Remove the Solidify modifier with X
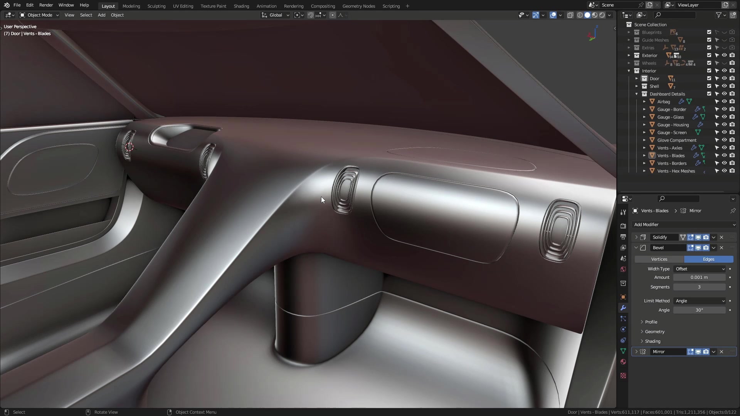The width and height of the screenshot is (740, 416). tap(721, 237)
